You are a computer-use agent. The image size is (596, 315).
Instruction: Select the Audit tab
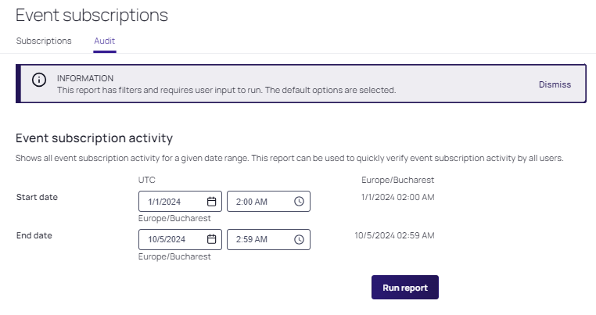click(x=105, y=41)
